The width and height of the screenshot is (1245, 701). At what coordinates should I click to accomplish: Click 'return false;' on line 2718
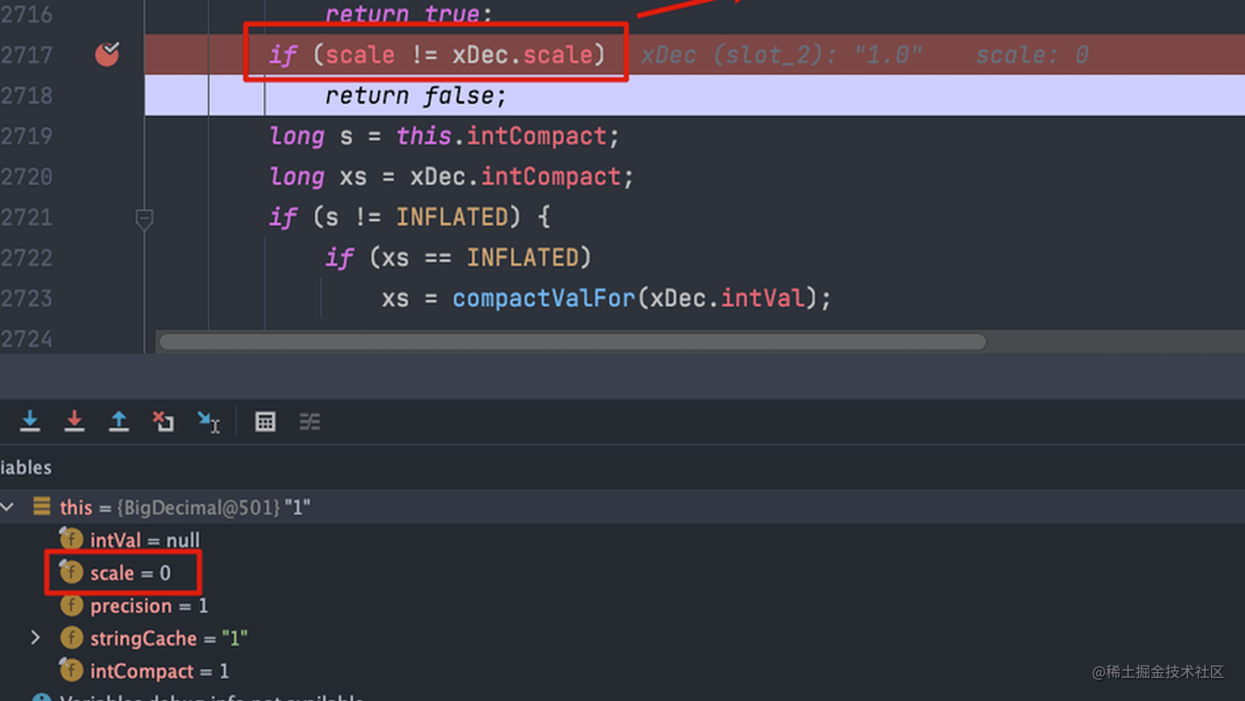(415, 96)
